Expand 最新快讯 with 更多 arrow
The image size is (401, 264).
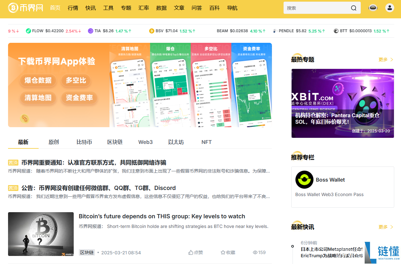point(386,227)
